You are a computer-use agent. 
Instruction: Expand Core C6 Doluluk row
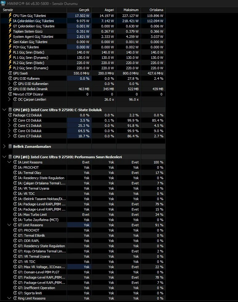tap(9, 131)
